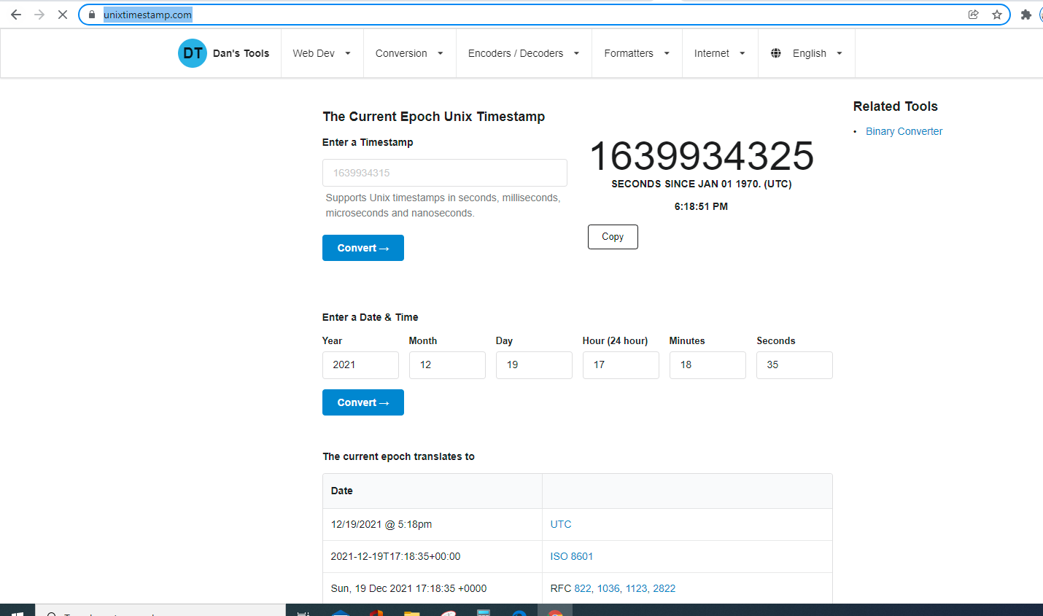
Task: Click the Hour field showing 17
Action: [x=621, y=365]
